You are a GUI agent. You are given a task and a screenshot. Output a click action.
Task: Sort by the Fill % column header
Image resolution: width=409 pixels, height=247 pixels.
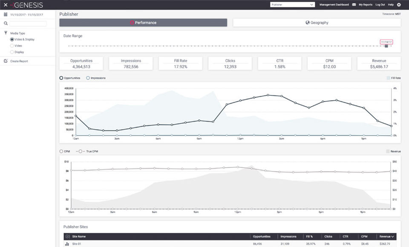tap(309, 237)
